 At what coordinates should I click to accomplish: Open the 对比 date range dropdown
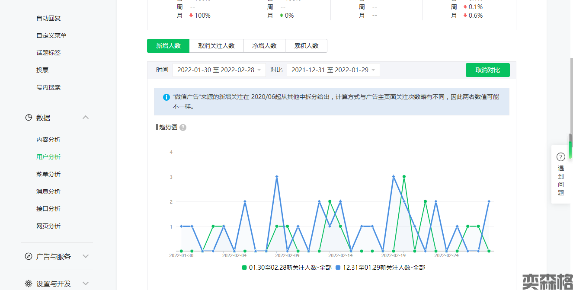[x=333, y=70]
